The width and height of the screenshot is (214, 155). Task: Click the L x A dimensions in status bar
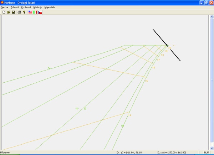click(x=172, y=153)
